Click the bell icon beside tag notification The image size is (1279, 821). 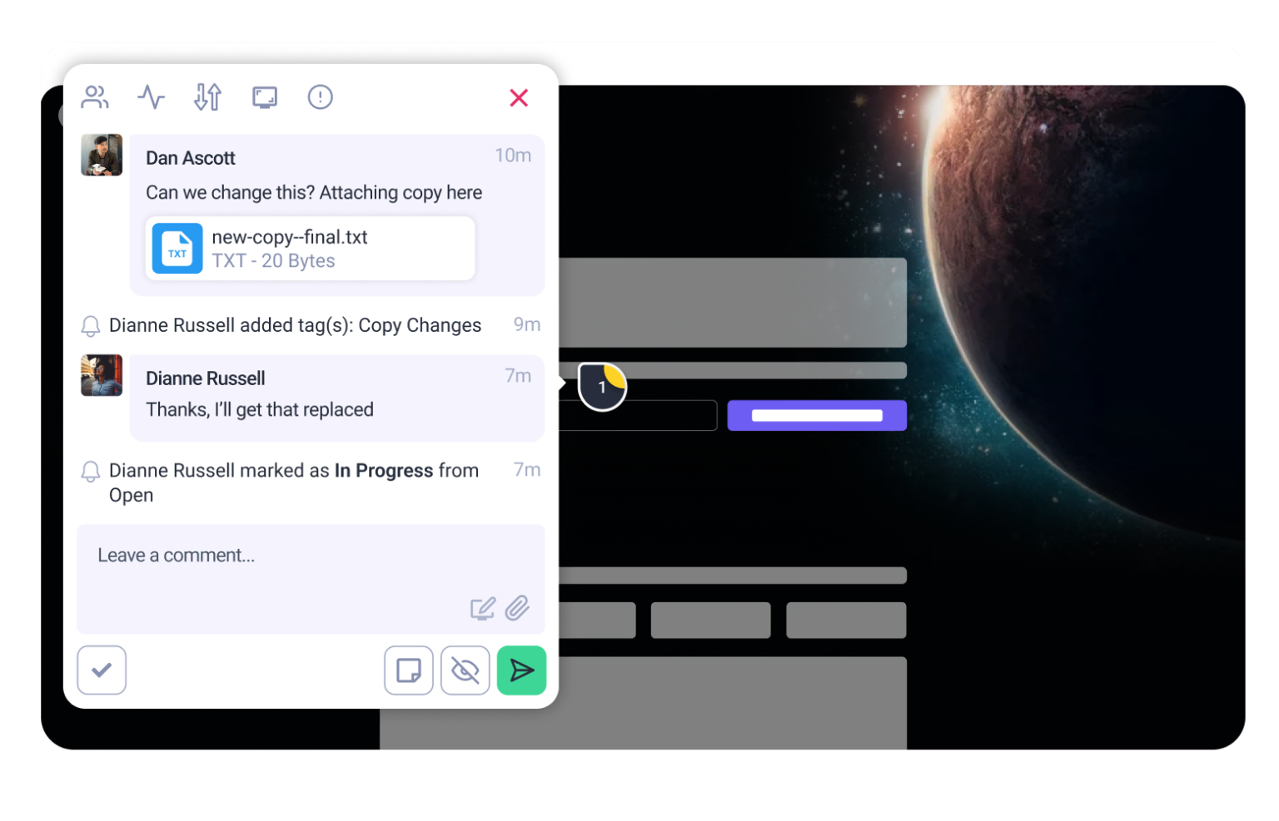[x=90, y=326]
